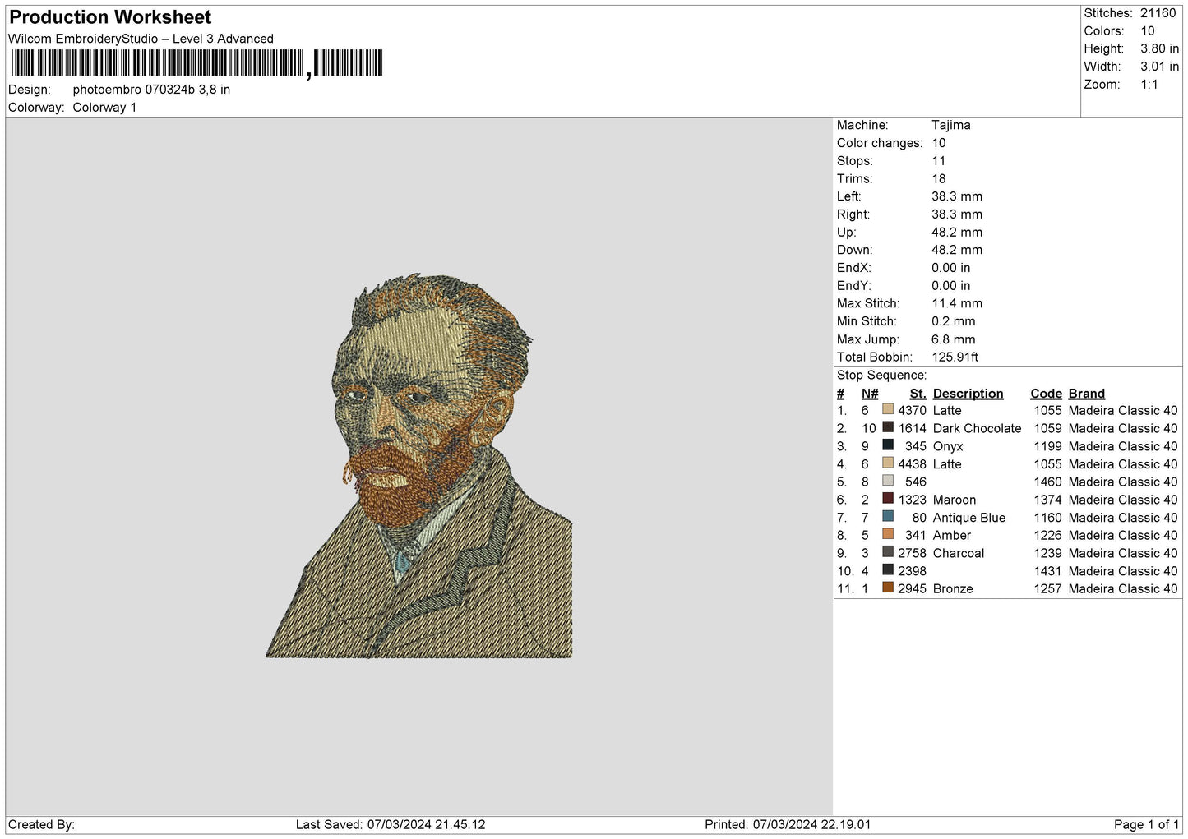Click the Brand column header

(1086, 394)
